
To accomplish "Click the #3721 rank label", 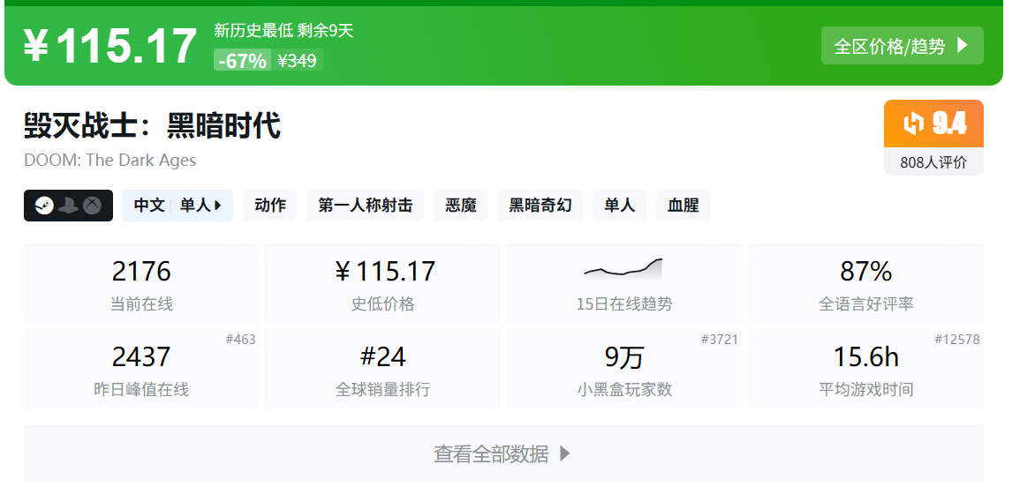I will pyautogui.click(x=719, y=340).
